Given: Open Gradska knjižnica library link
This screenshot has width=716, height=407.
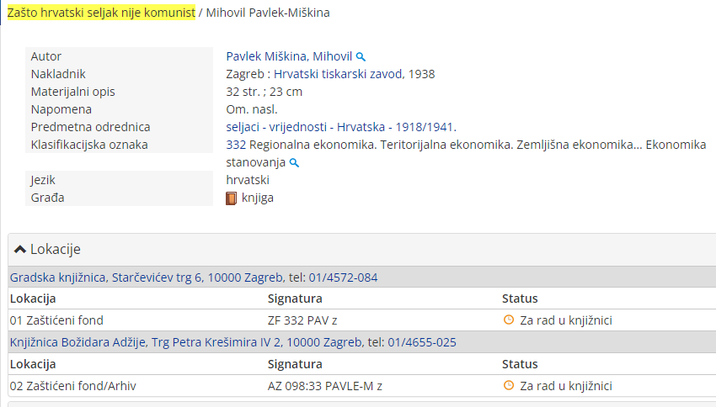Looking at the screenshot, I should point(193,277).
